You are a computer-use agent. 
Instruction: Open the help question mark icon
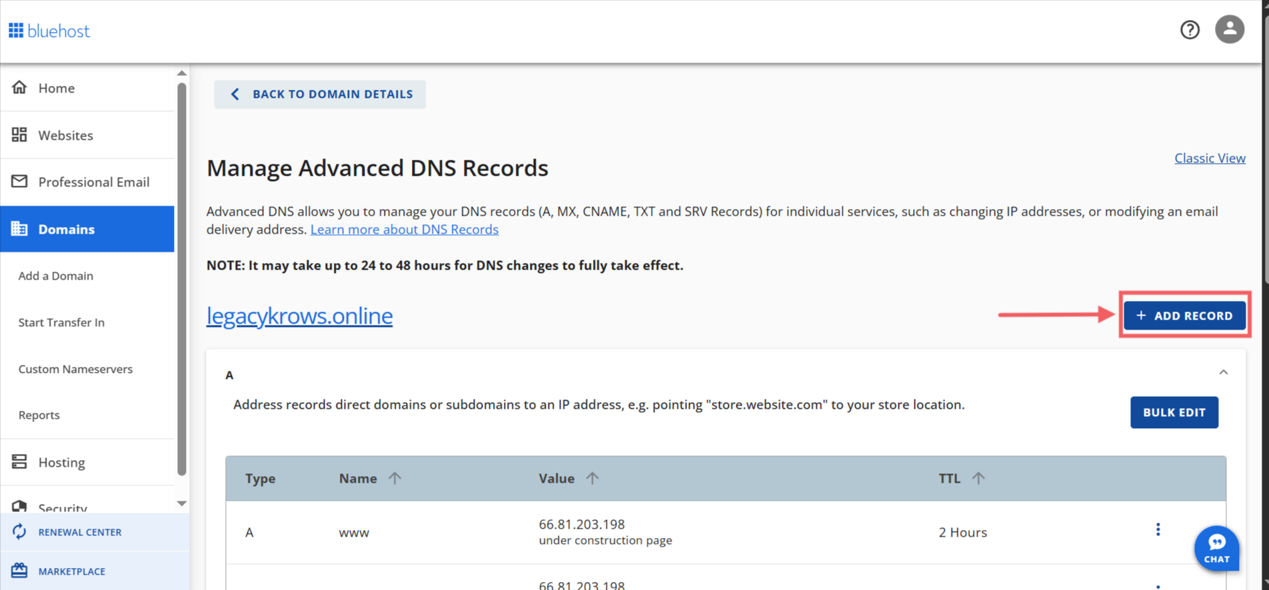(x=1190, y=30)
